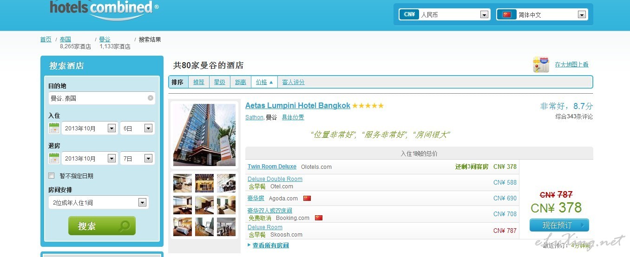Click the 综合343条评论 reviews text
Image resolution: width=630 pixels, height=257 pixels.
[574, 117]
